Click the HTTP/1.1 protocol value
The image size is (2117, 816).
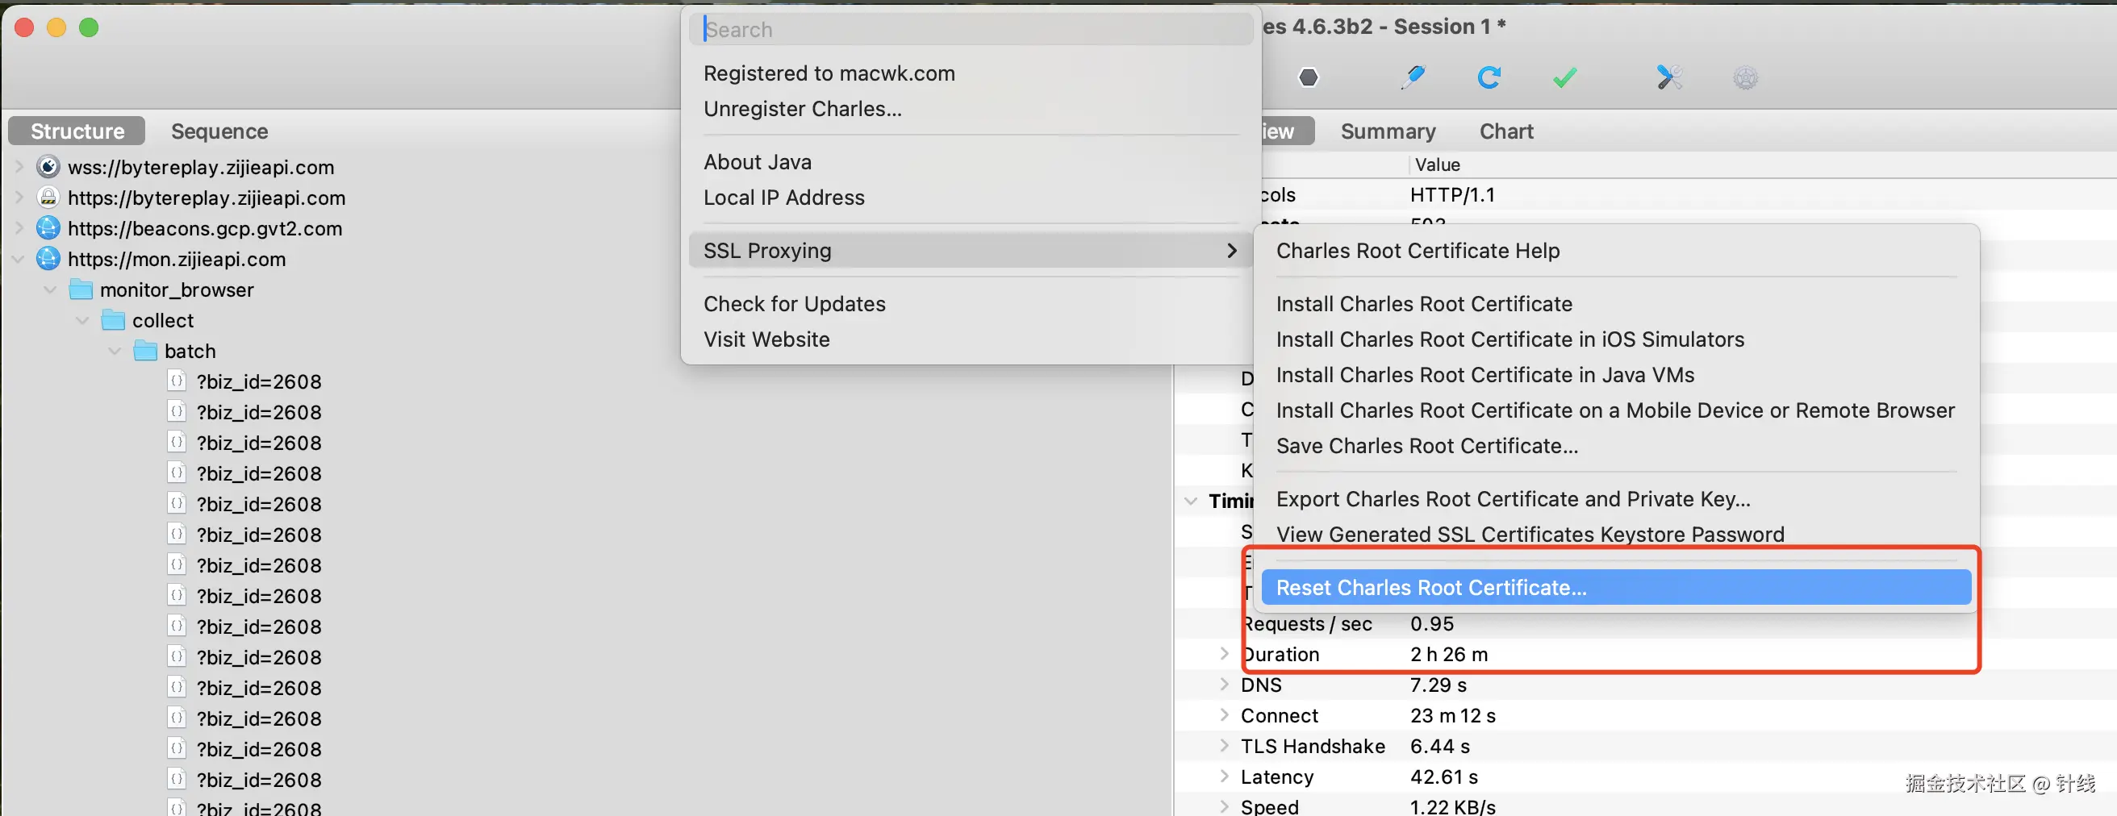tap(1452, 195)
